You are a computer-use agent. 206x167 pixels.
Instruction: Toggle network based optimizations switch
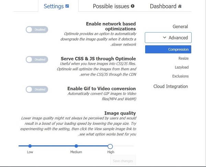tap(37, 29)
